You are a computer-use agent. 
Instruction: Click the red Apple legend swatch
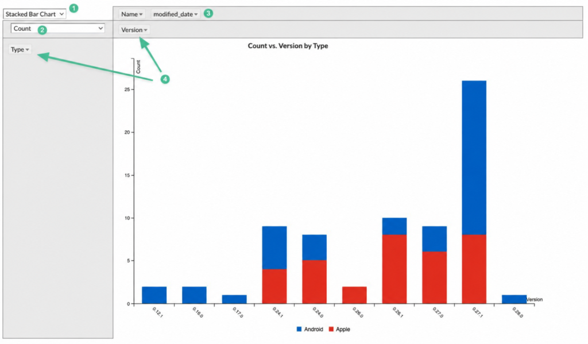coord(331,329)
